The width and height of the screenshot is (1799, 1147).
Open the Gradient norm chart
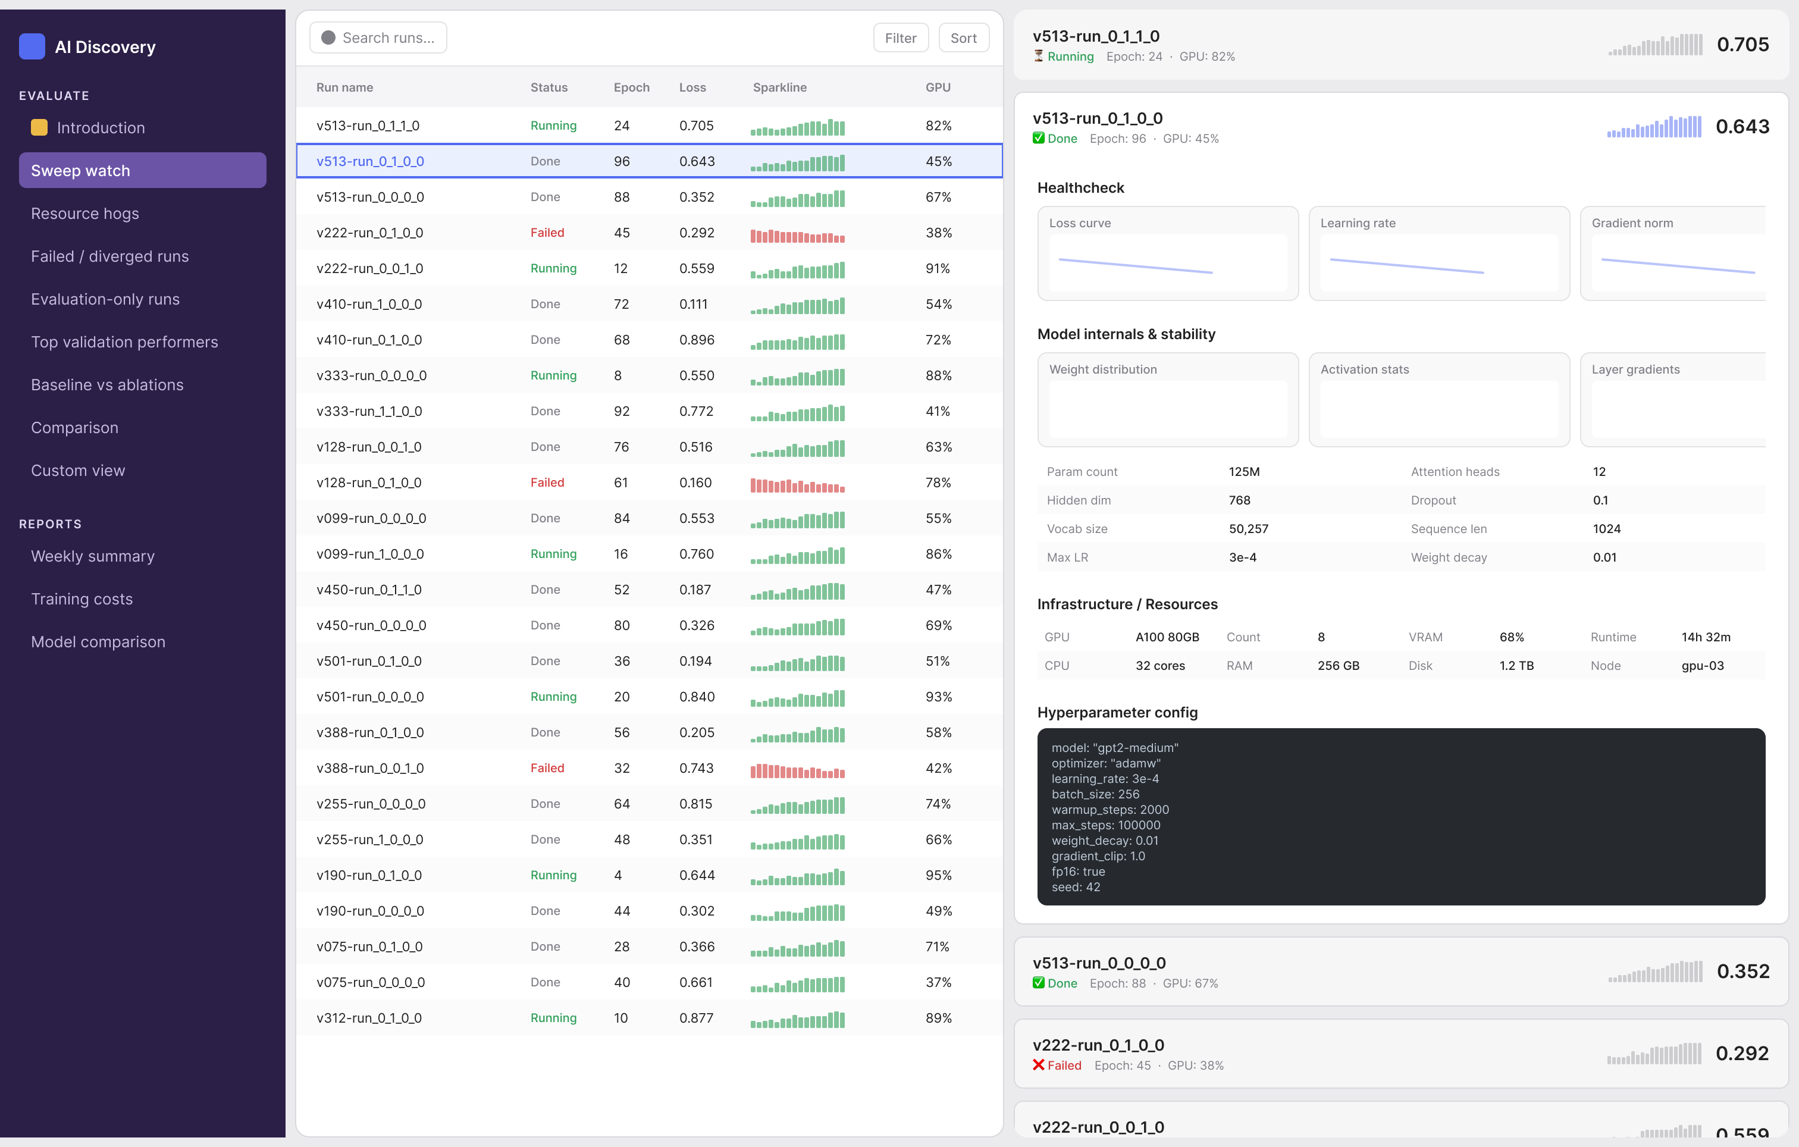[x=1673, y=253]
